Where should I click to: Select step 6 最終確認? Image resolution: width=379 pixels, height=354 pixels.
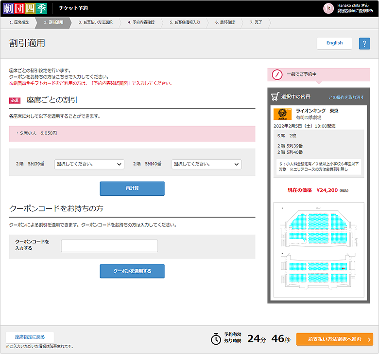[x=225, y=22]
